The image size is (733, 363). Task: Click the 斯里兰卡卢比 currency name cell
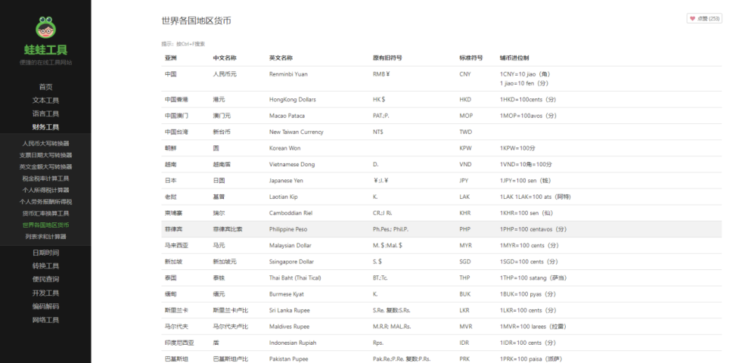(x=231, y=310)
